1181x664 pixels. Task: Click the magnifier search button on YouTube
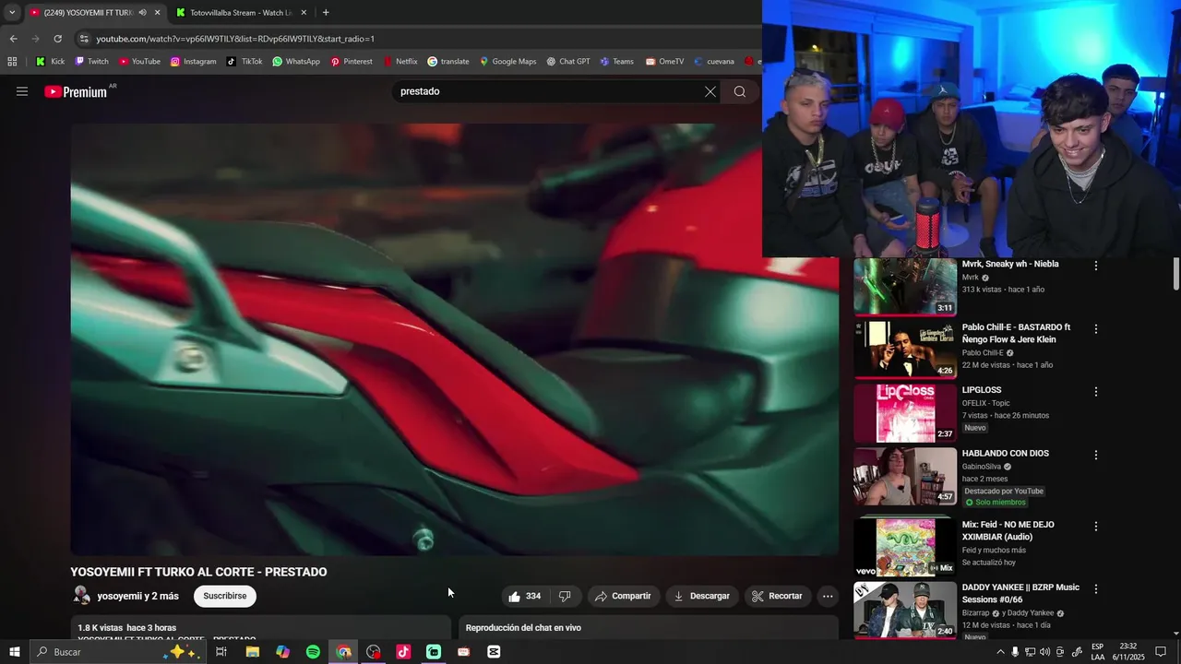740,91
